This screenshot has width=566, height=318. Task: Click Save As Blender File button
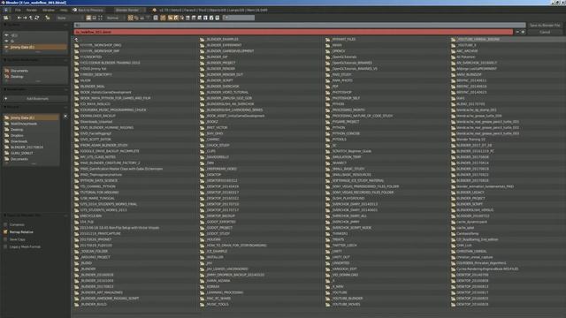[545, 26]
